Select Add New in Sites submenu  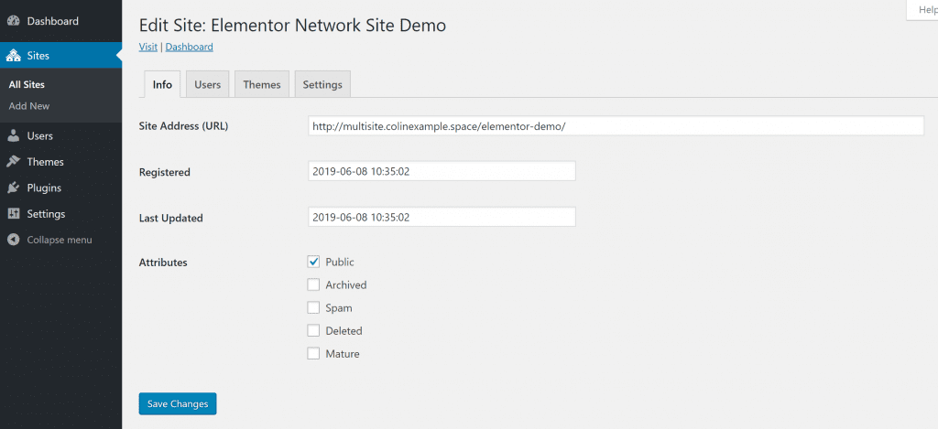click(x=28, y=106)
